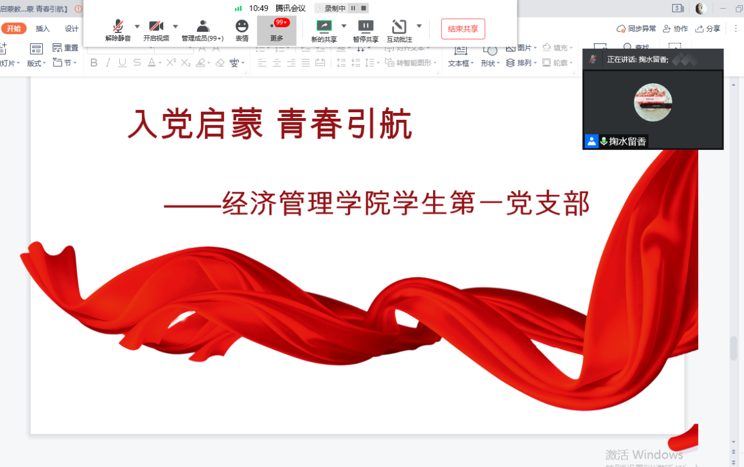The width and height of the screenshot is (744, 467).
Task: Pause the recording in Tencent Meeting bar
Action: (x=353, y=8)
